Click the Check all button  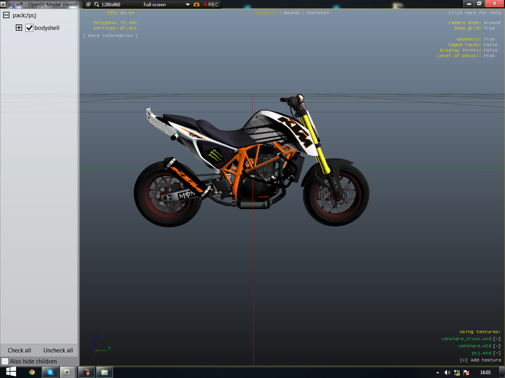(19, 350)
